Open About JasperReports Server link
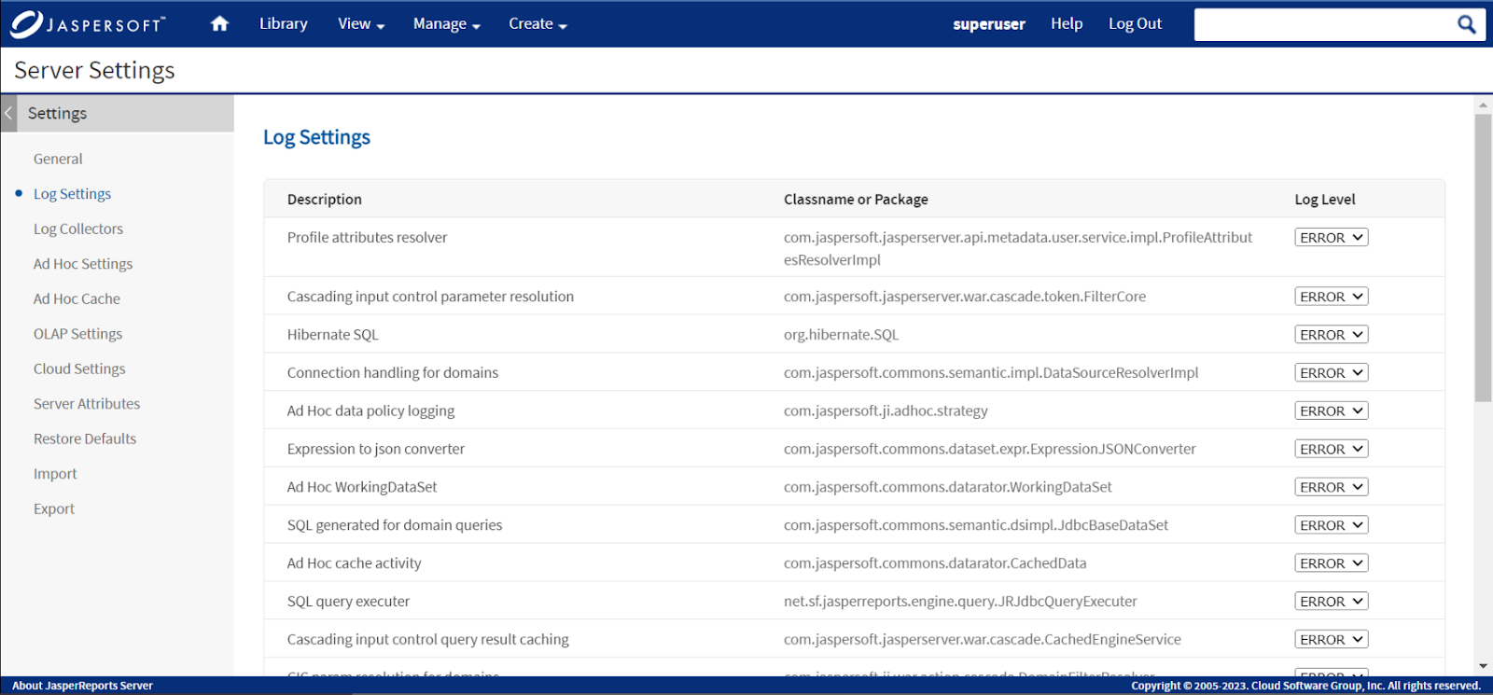 coord(82,686)
